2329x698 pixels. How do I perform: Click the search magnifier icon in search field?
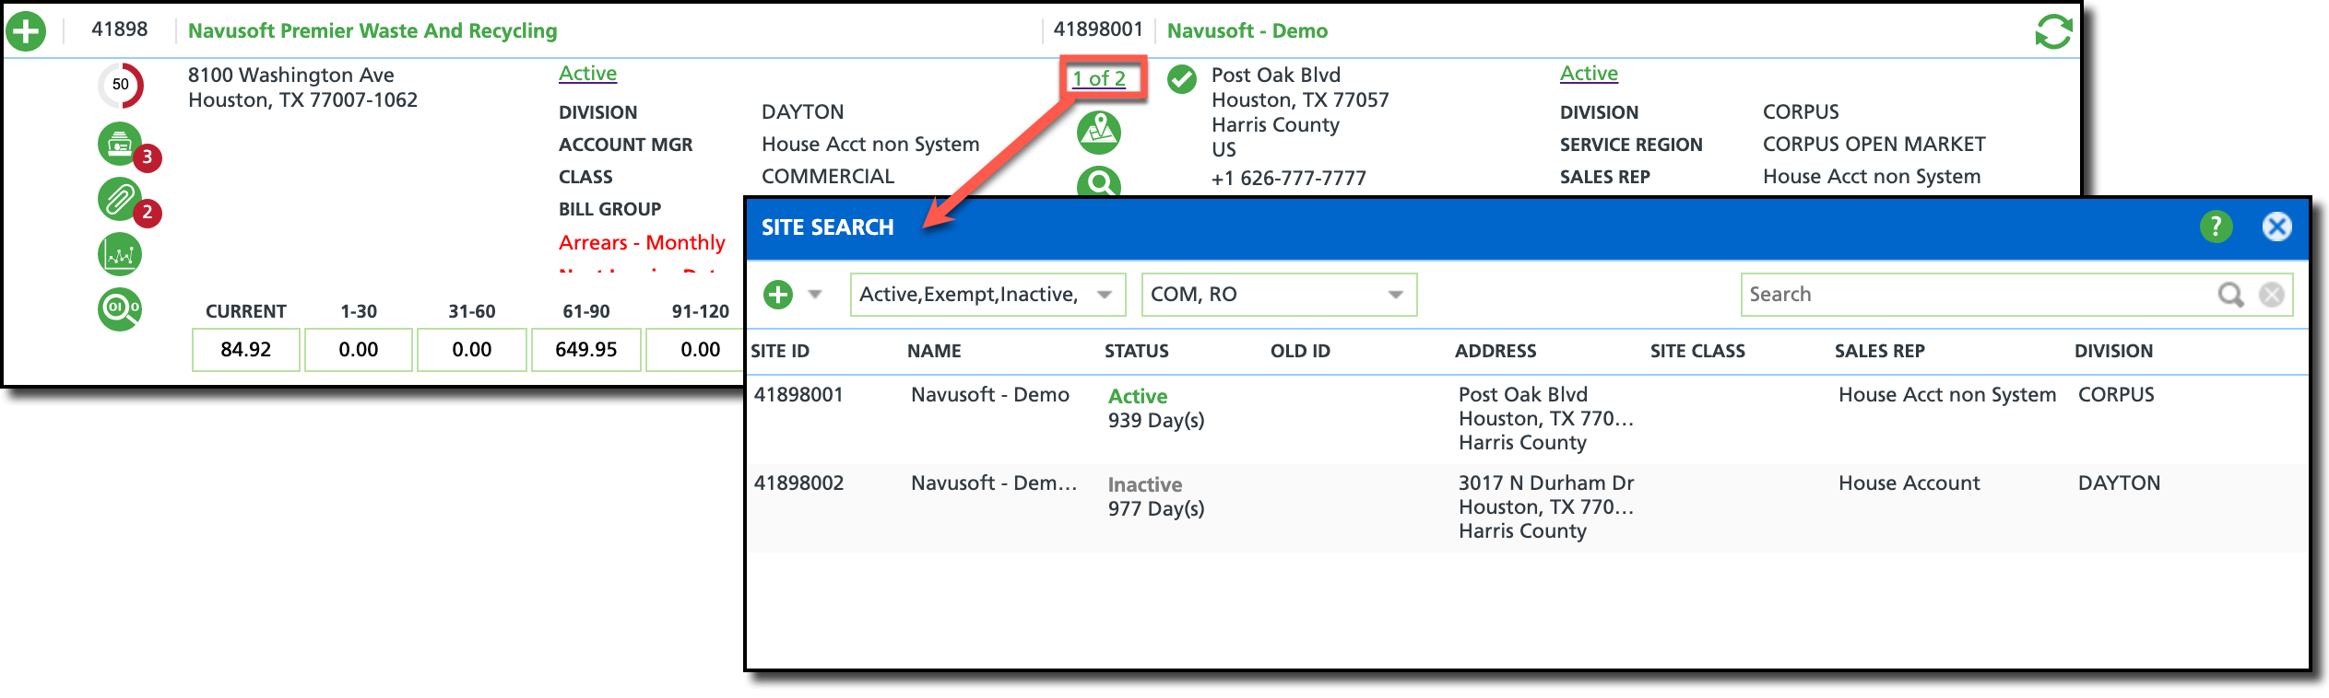pyautogui.click(x=2230, y=295)
